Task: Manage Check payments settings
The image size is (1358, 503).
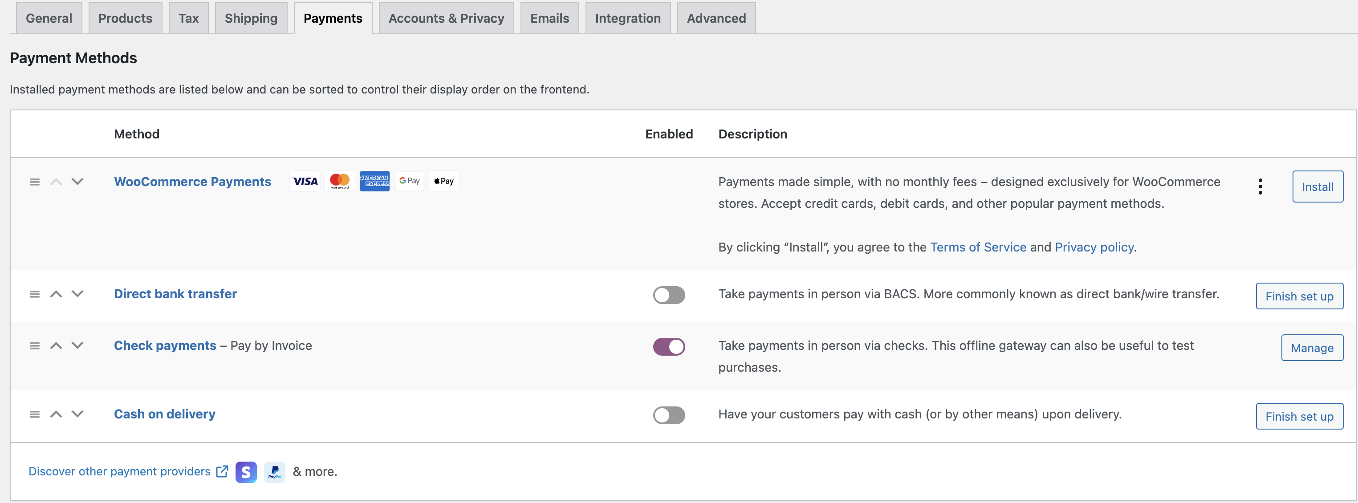Action: click(x=1312, y=348)
